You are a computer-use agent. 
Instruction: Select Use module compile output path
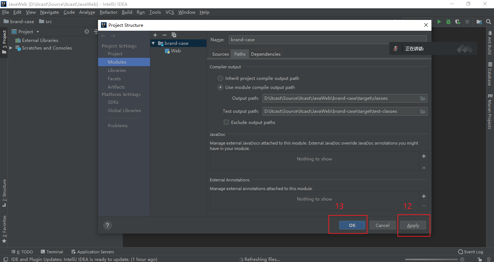pyautogui.click(x=220, y=87)
